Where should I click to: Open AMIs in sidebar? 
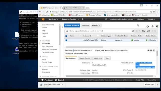44,59
